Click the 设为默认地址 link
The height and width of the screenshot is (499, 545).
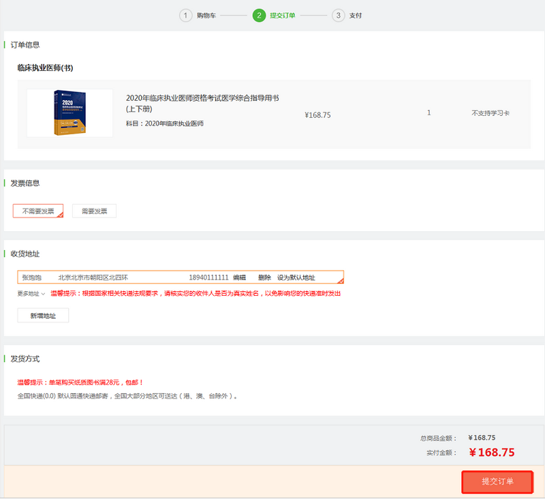tap(296, 277)
